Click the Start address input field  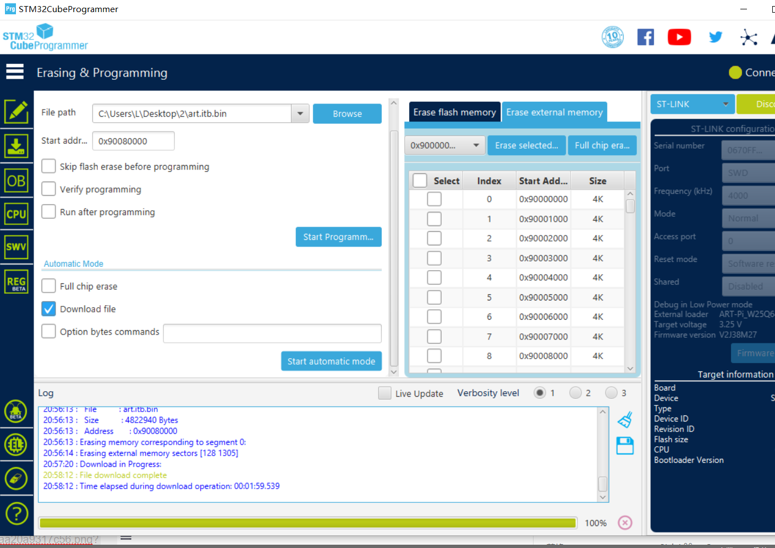click(x=133, y=141)
